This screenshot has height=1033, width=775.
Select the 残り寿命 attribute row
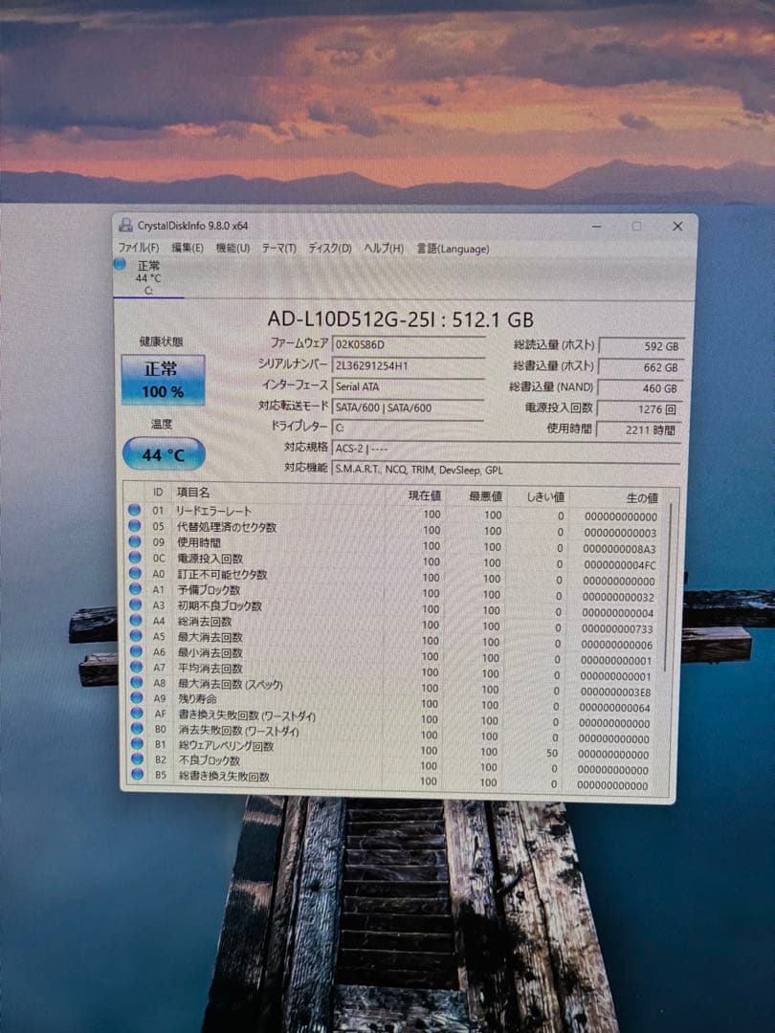[x=395, y=701]
